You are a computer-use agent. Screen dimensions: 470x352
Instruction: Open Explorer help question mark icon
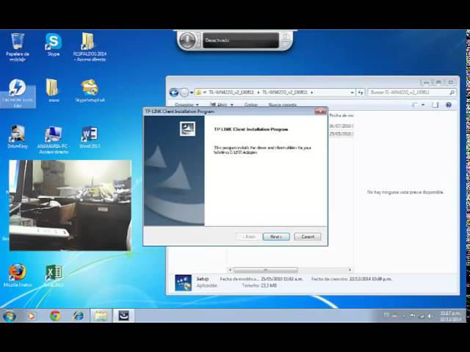(x=449, y=105)
